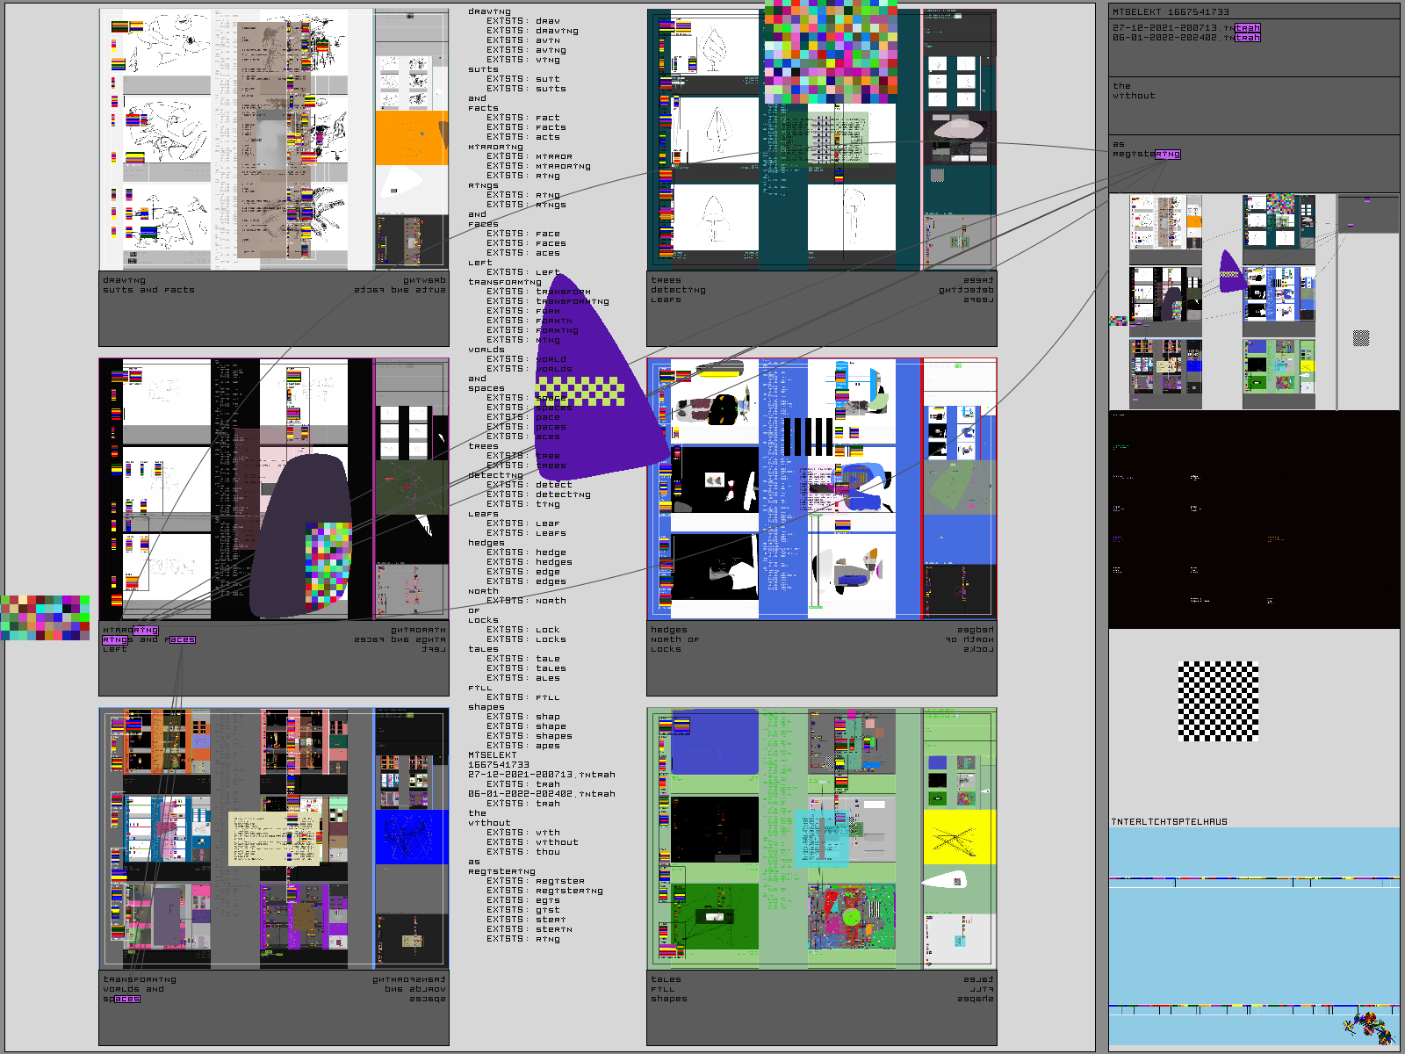Click the multicolor swatch grid at the left edge

[x=45, y=617]
